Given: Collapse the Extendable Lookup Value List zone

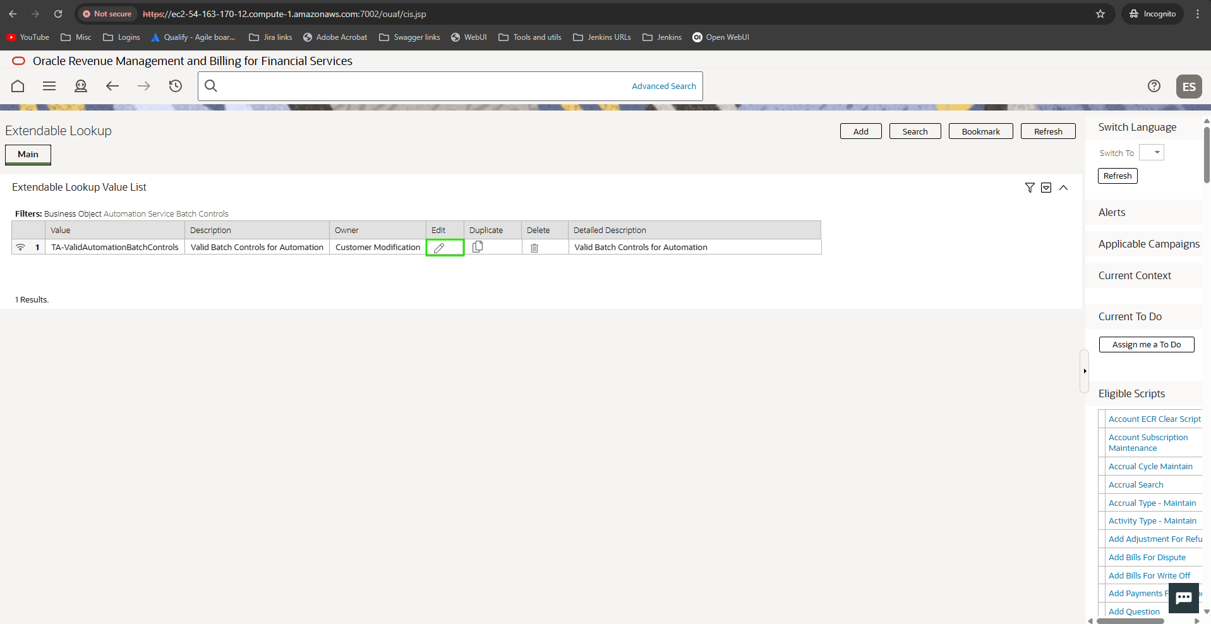Looking at the screenshot, I should click(x=1064, y=188).
